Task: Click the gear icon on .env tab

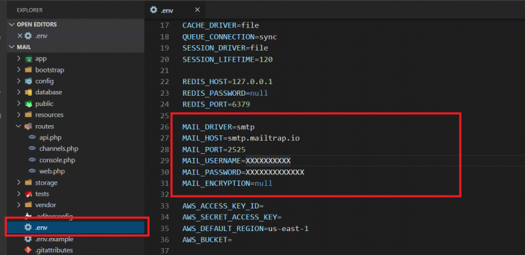Action: coord(154,10)
